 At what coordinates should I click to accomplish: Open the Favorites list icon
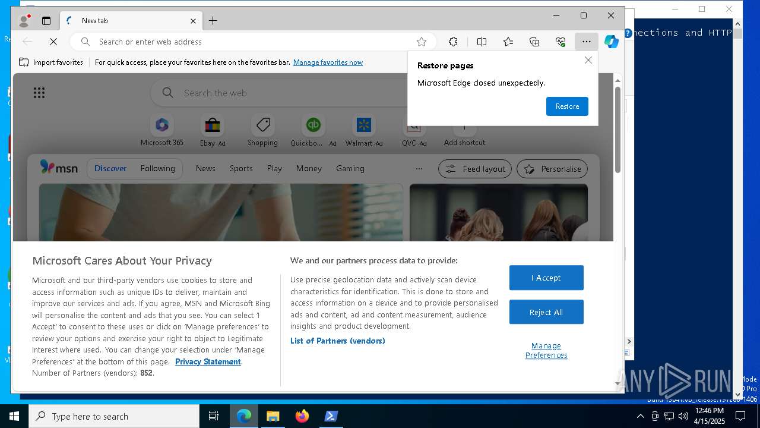coord(508,42)
